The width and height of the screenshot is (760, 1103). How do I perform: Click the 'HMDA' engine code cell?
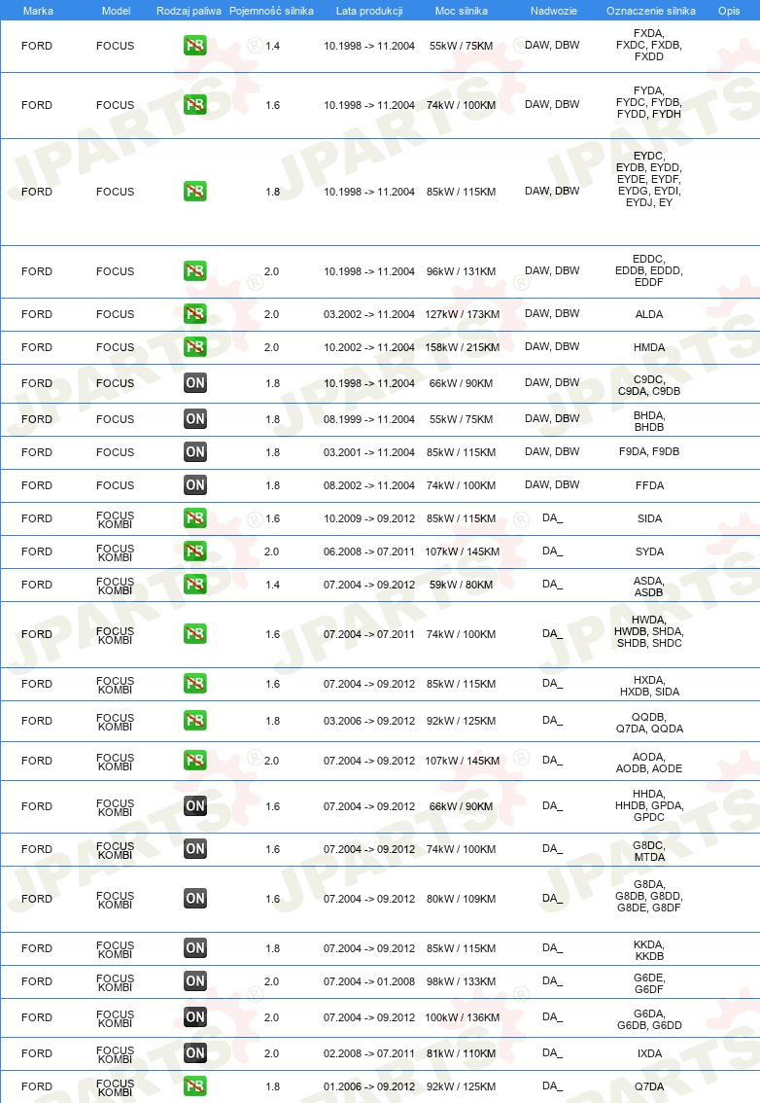point(649,347)
